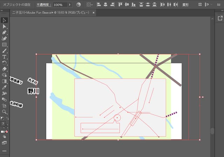Screen dimensions: 224x157
Task: Click the オブジェクトの混在 selection label
Action: 17,5
